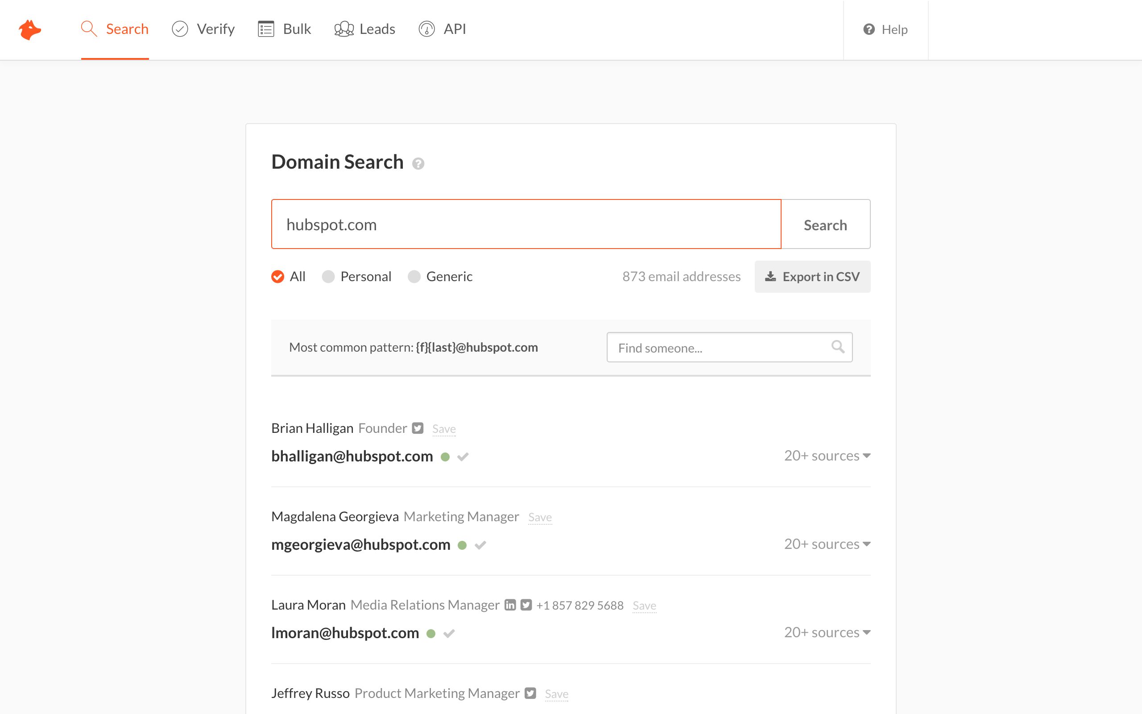Click the magnifier icon in Search tab

[x=89, y=29]
